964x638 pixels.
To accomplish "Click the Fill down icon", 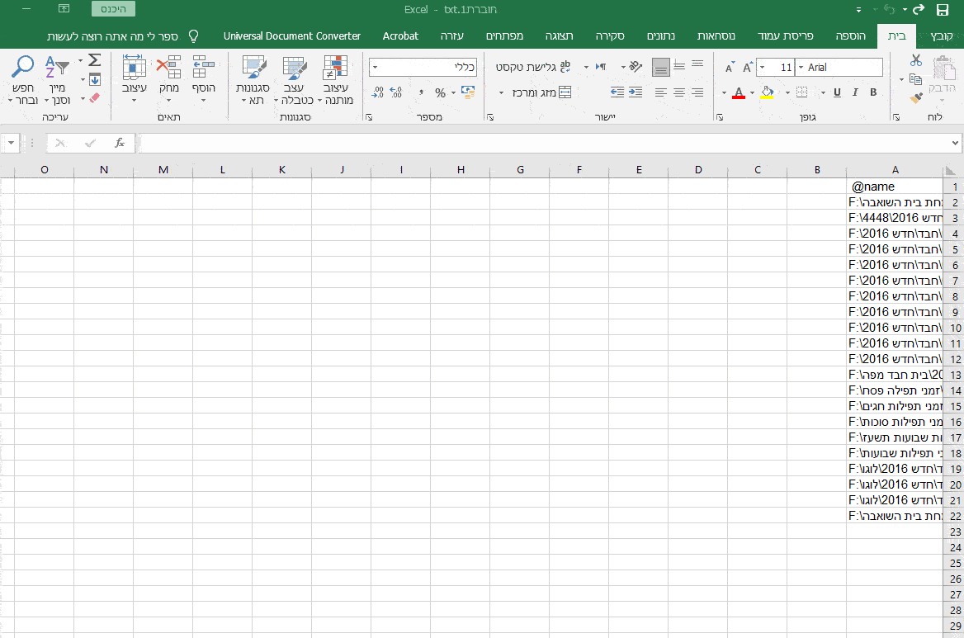I will tap(95, 79).
